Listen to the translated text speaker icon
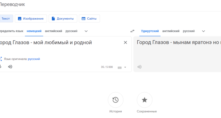 pos(139,67)
